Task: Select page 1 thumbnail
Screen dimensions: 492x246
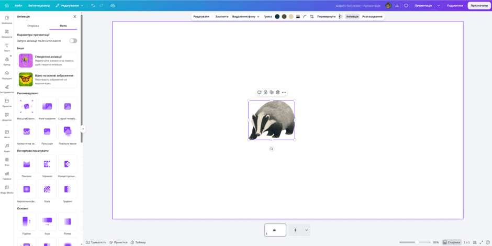Action: point(275,230)
